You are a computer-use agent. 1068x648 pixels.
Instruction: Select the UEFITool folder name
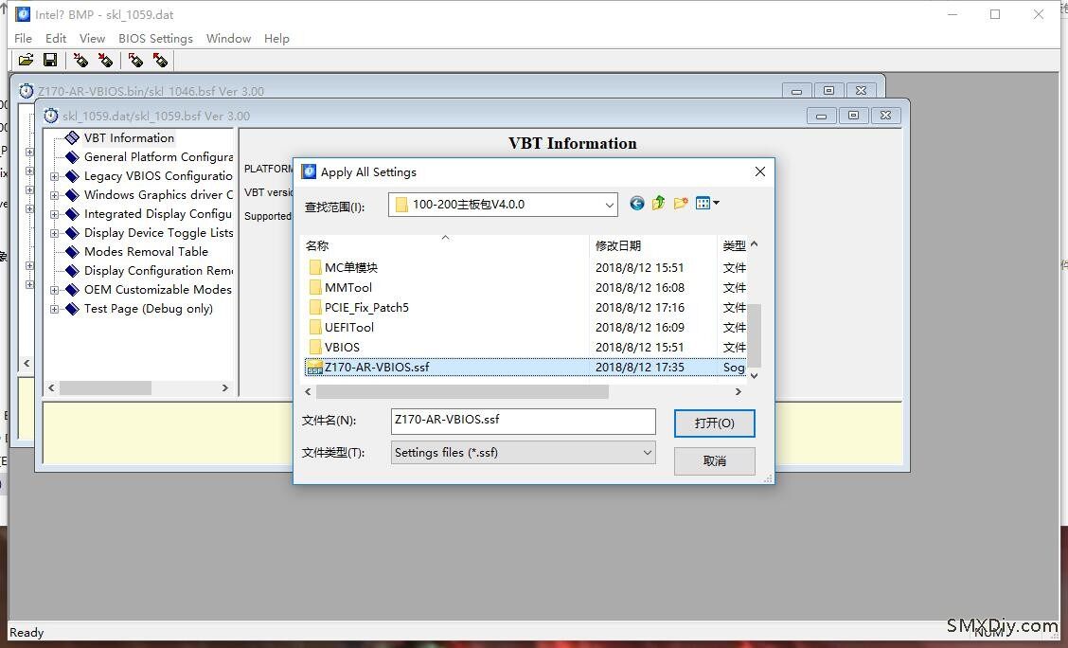(x=348, y=327)
